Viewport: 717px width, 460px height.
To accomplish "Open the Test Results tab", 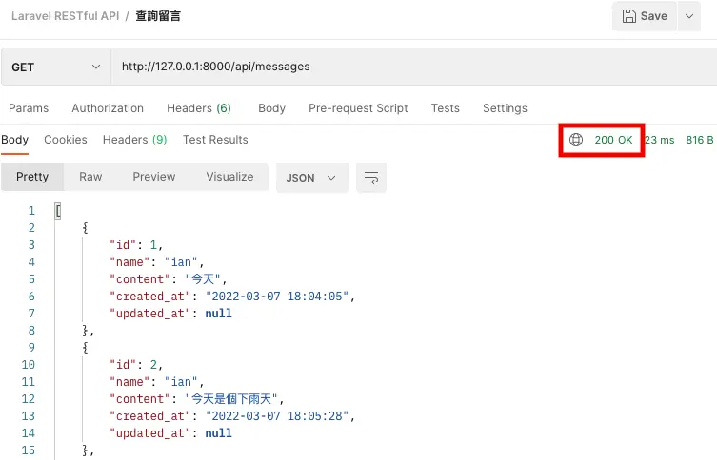I will coord(215,140).
